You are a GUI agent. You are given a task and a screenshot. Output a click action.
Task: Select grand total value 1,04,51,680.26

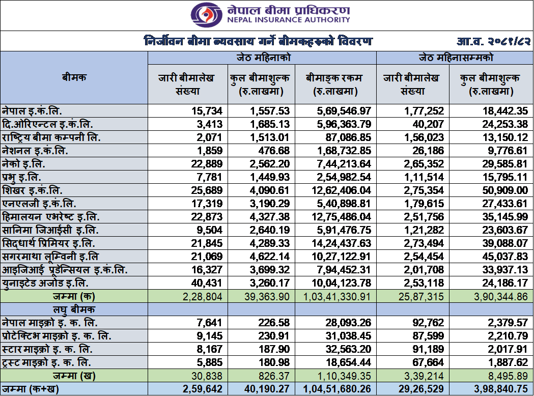[337, 389]
